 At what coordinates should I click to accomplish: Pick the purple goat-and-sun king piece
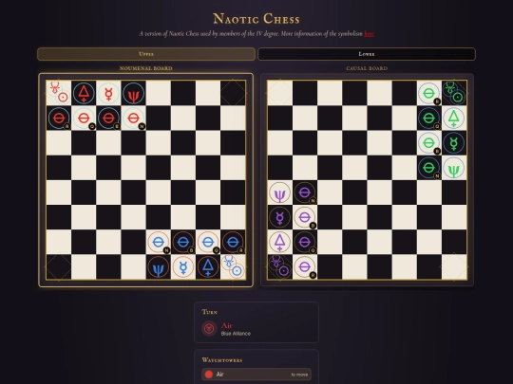point(279,266)
